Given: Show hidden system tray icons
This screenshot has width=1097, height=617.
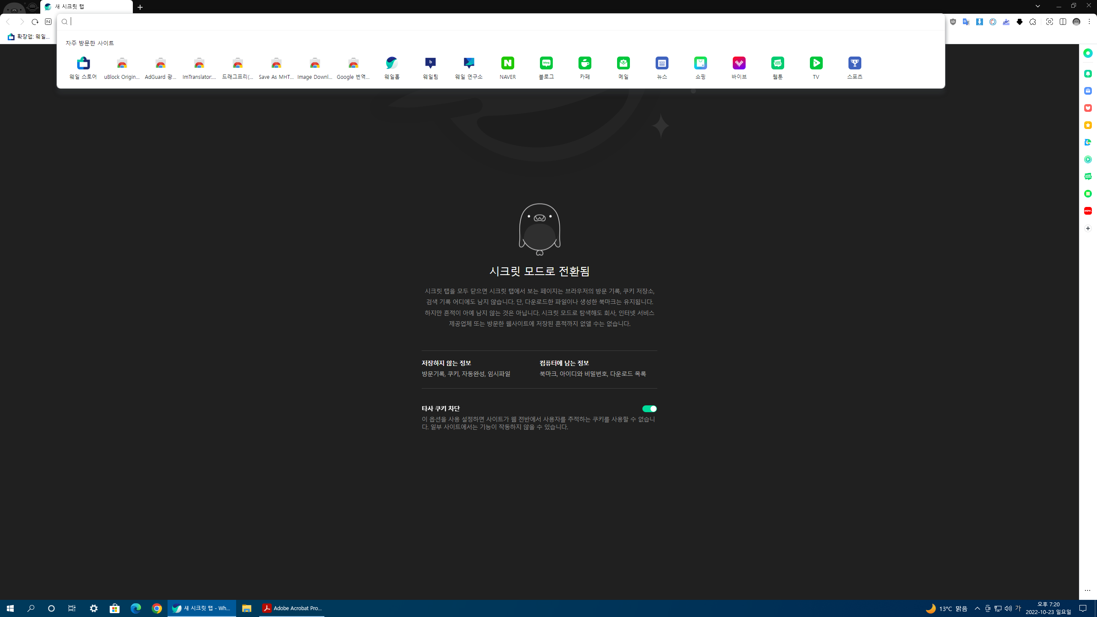Looking at the screenshot, I should coord(977,608).
